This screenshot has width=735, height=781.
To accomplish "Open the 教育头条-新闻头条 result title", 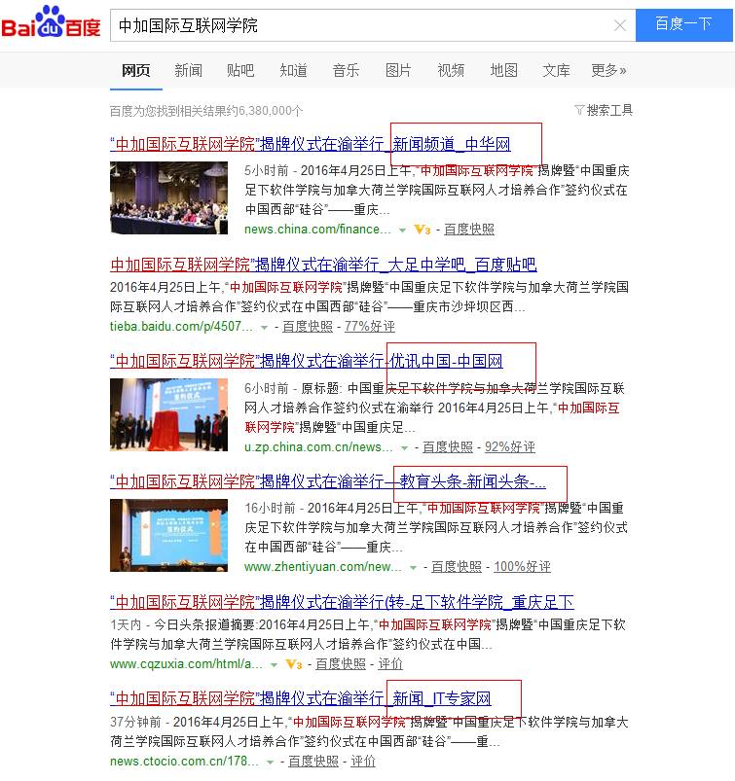I will (328, 481).
